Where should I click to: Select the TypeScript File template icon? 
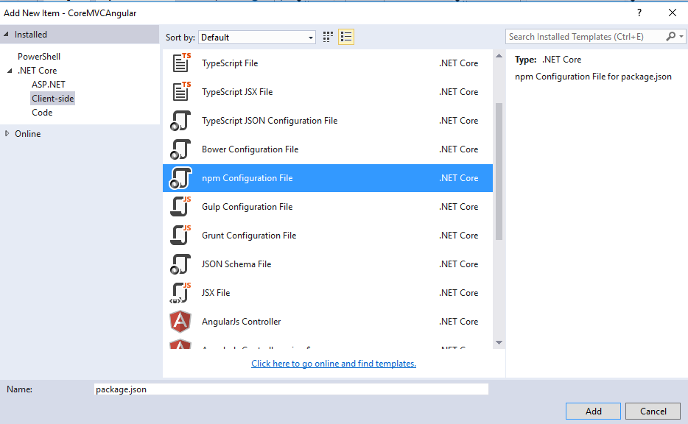[x=181, y=63]
